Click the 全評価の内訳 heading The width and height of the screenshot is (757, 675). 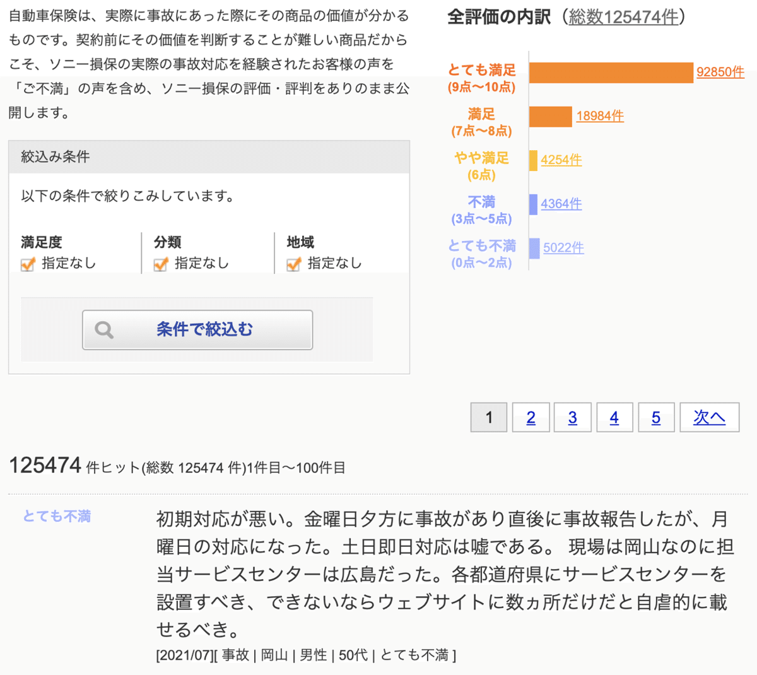499,17
